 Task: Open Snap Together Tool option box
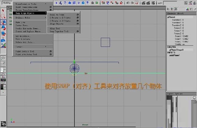coord(78,32)
